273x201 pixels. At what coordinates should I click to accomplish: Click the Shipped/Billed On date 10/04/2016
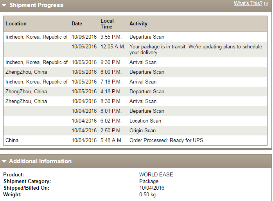pyautogui.click(x=152, y=188)
